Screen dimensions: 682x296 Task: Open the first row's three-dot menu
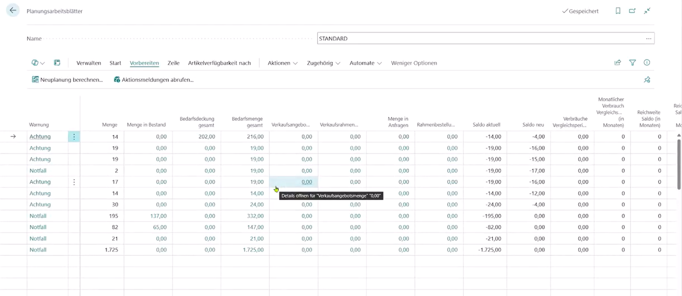point(74,137)
